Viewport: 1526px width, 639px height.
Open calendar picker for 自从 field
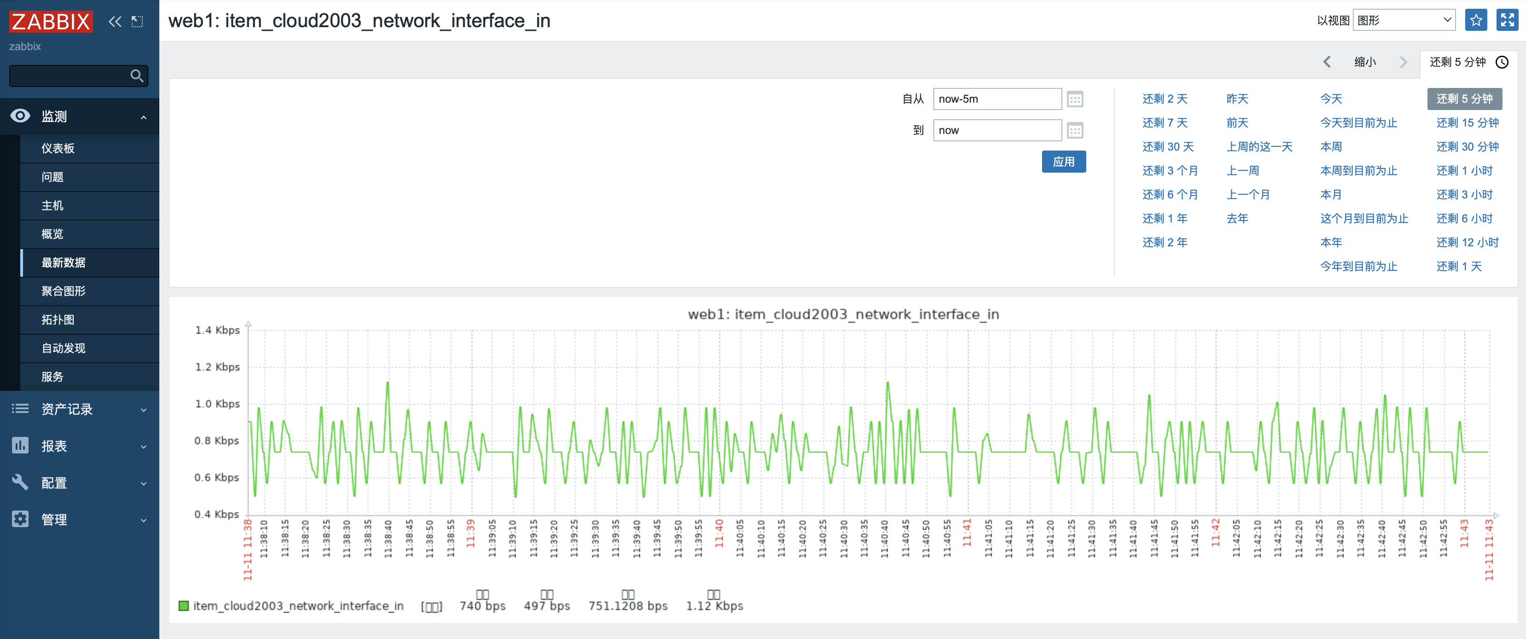[1075, 99]
